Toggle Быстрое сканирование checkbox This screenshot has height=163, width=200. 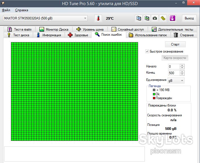[147, 51]
